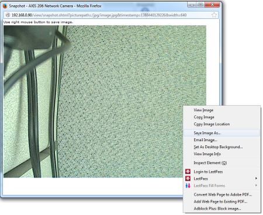Image resolution: width=263 pixels, height=215 pixels.
Task: Click Adblock Plus: Block image...
Action: [x=217, y=209]
